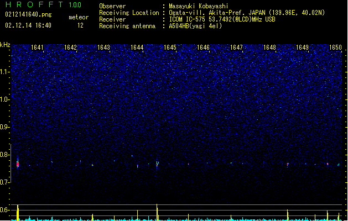The width and height of the screenshot is (348, 221).
Task: Click the HROFFT 1.0.0 title text
Action: point(43,4)
